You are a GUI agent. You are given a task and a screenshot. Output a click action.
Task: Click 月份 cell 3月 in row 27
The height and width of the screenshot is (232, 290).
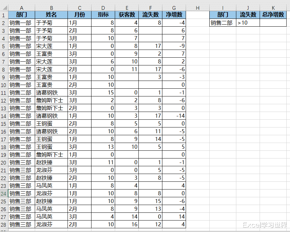[x=80, y=217]
